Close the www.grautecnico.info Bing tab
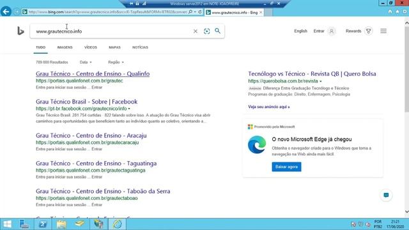The height and width of the screenshot is (230, 409). tap(261, 12)
